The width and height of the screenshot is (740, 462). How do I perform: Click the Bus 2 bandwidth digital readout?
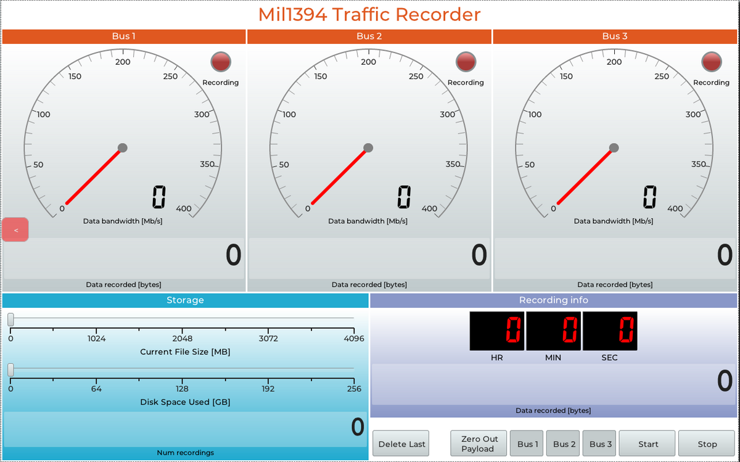(404, 198)
